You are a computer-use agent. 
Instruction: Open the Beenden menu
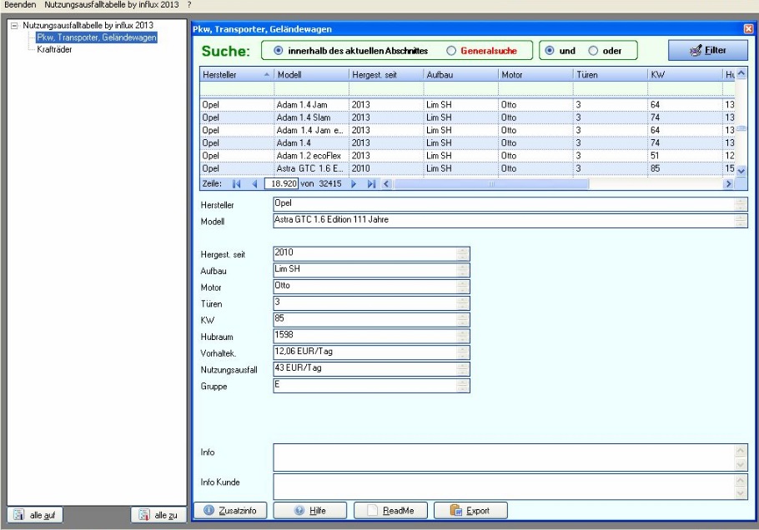(20, 5)
